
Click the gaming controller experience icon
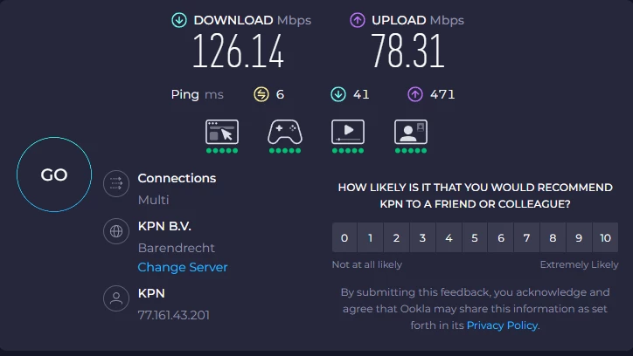(x=284, y=132)
